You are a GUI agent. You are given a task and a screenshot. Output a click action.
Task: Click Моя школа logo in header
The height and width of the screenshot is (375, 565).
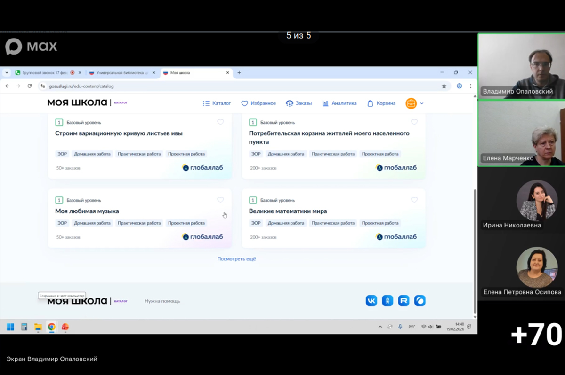click(77, 102)
